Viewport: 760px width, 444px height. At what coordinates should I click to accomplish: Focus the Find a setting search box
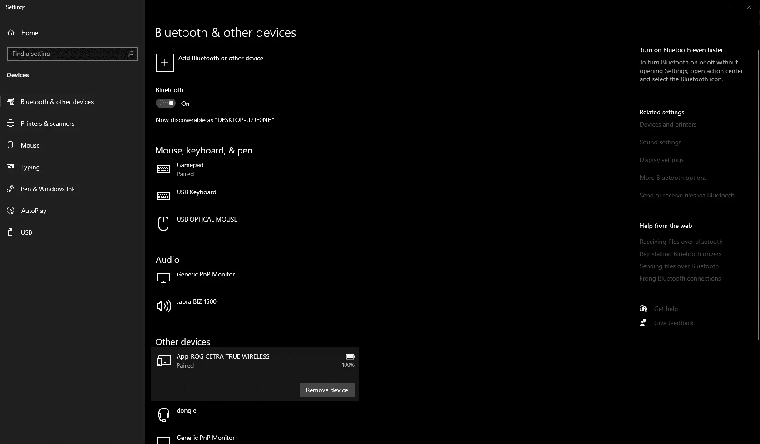coord(72,54)
